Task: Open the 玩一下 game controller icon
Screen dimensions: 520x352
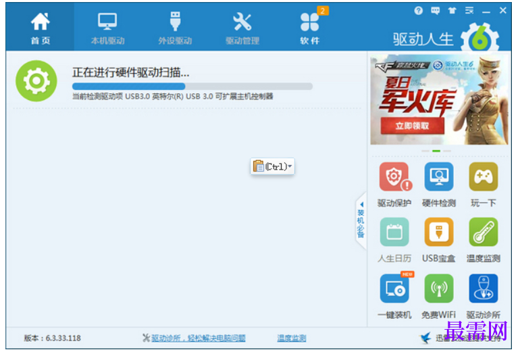Action: tap(483, 176)
